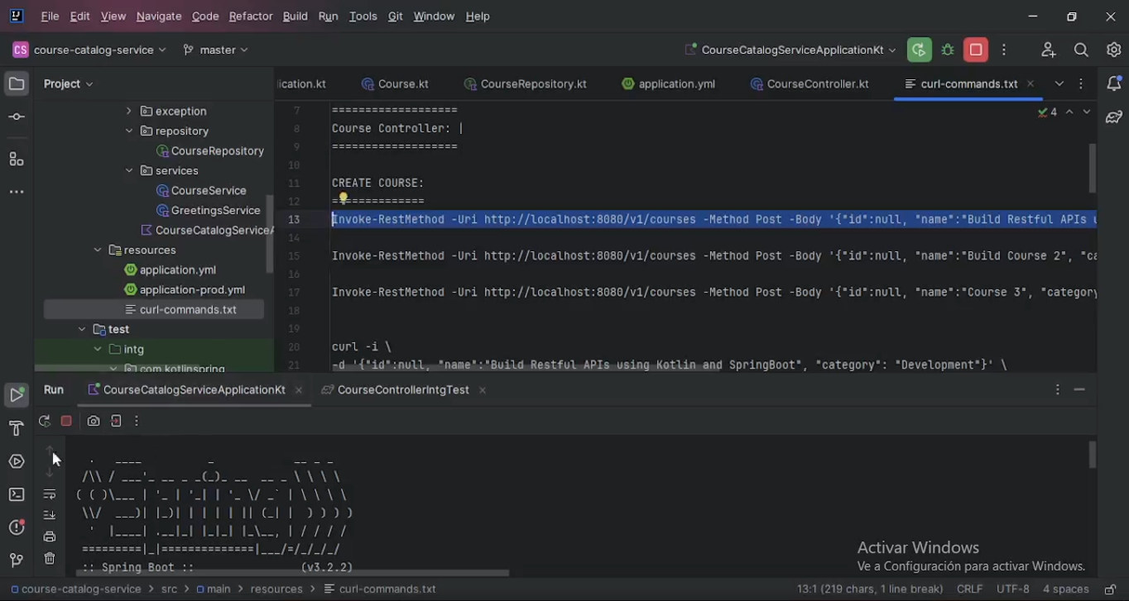Viewport: 1129px width, 601px height.
Task: Open the Commit tool window
Action: [16, 117]
